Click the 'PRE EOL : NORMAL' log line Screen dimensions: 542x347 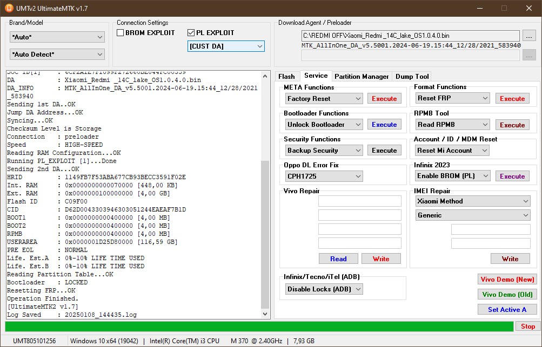(x=48, y=250)
